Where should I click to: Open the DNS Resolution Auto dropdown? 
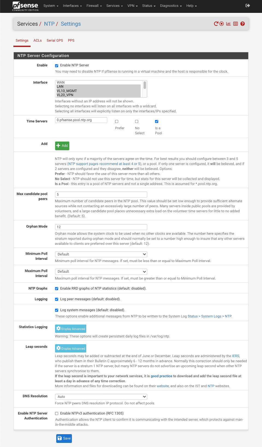click(101, 397)
